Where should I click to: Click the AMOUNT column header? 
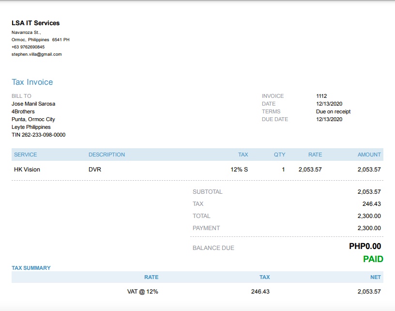(369, 155)
